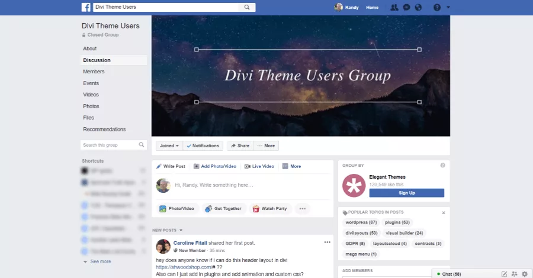Screen dimensions: 533x278
Task: Open Randy's profile picture in top bar
Action: 338,7
